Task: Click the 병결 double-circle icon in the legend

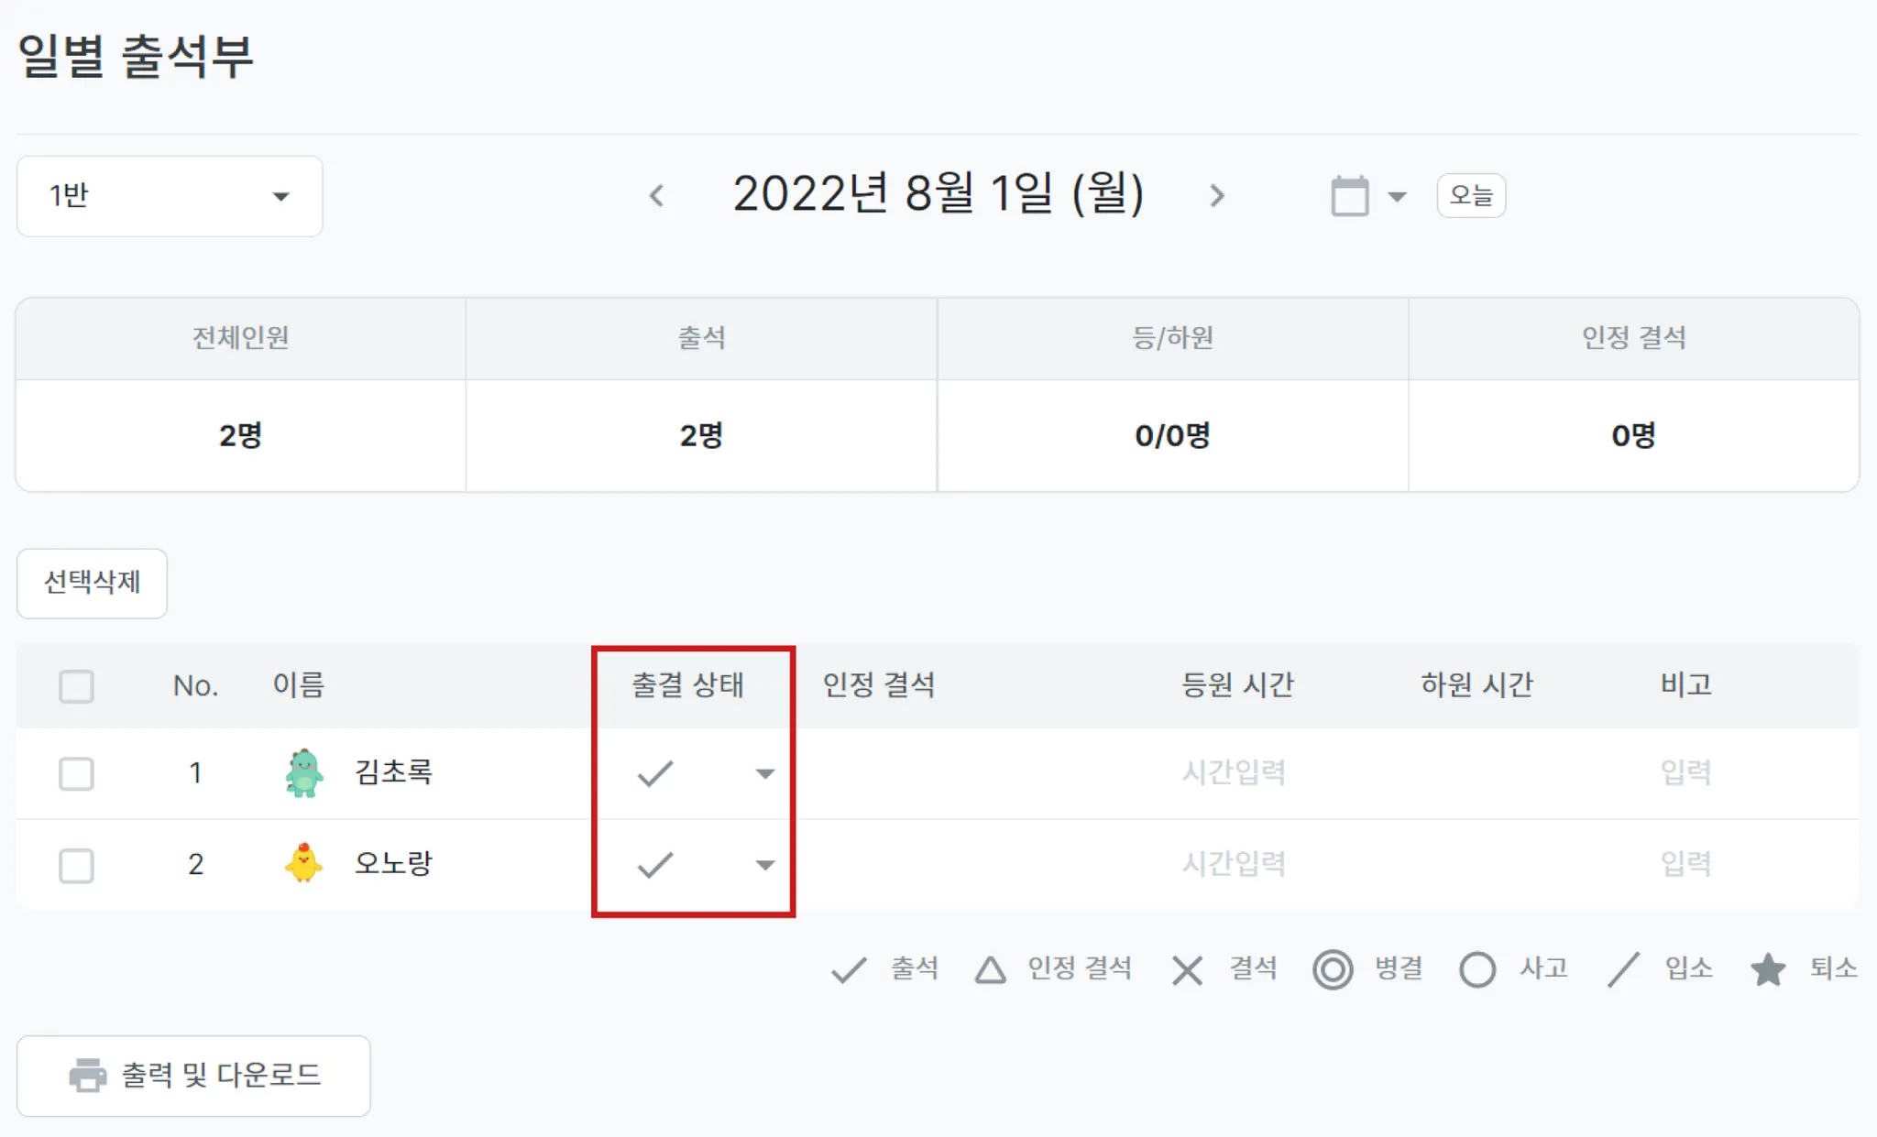Action: click(1333, 969)
